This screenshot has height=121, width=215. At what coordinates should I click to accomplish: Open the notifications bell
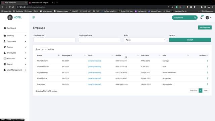(x=201, y=17)
